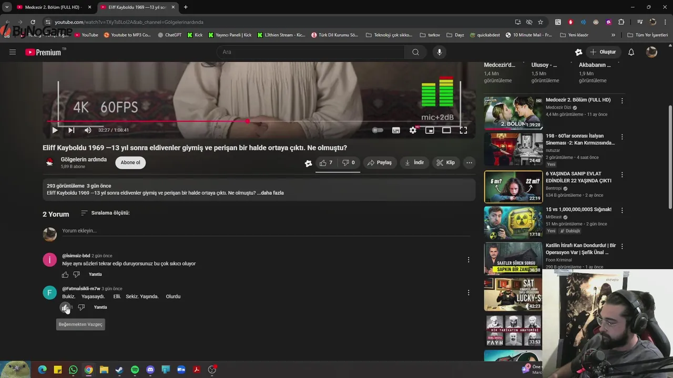This screenshot has height=378, width=673.
Task: Open Katilin İtirafı Kan Dondurdu thumbnail
Action: (513, 258)
